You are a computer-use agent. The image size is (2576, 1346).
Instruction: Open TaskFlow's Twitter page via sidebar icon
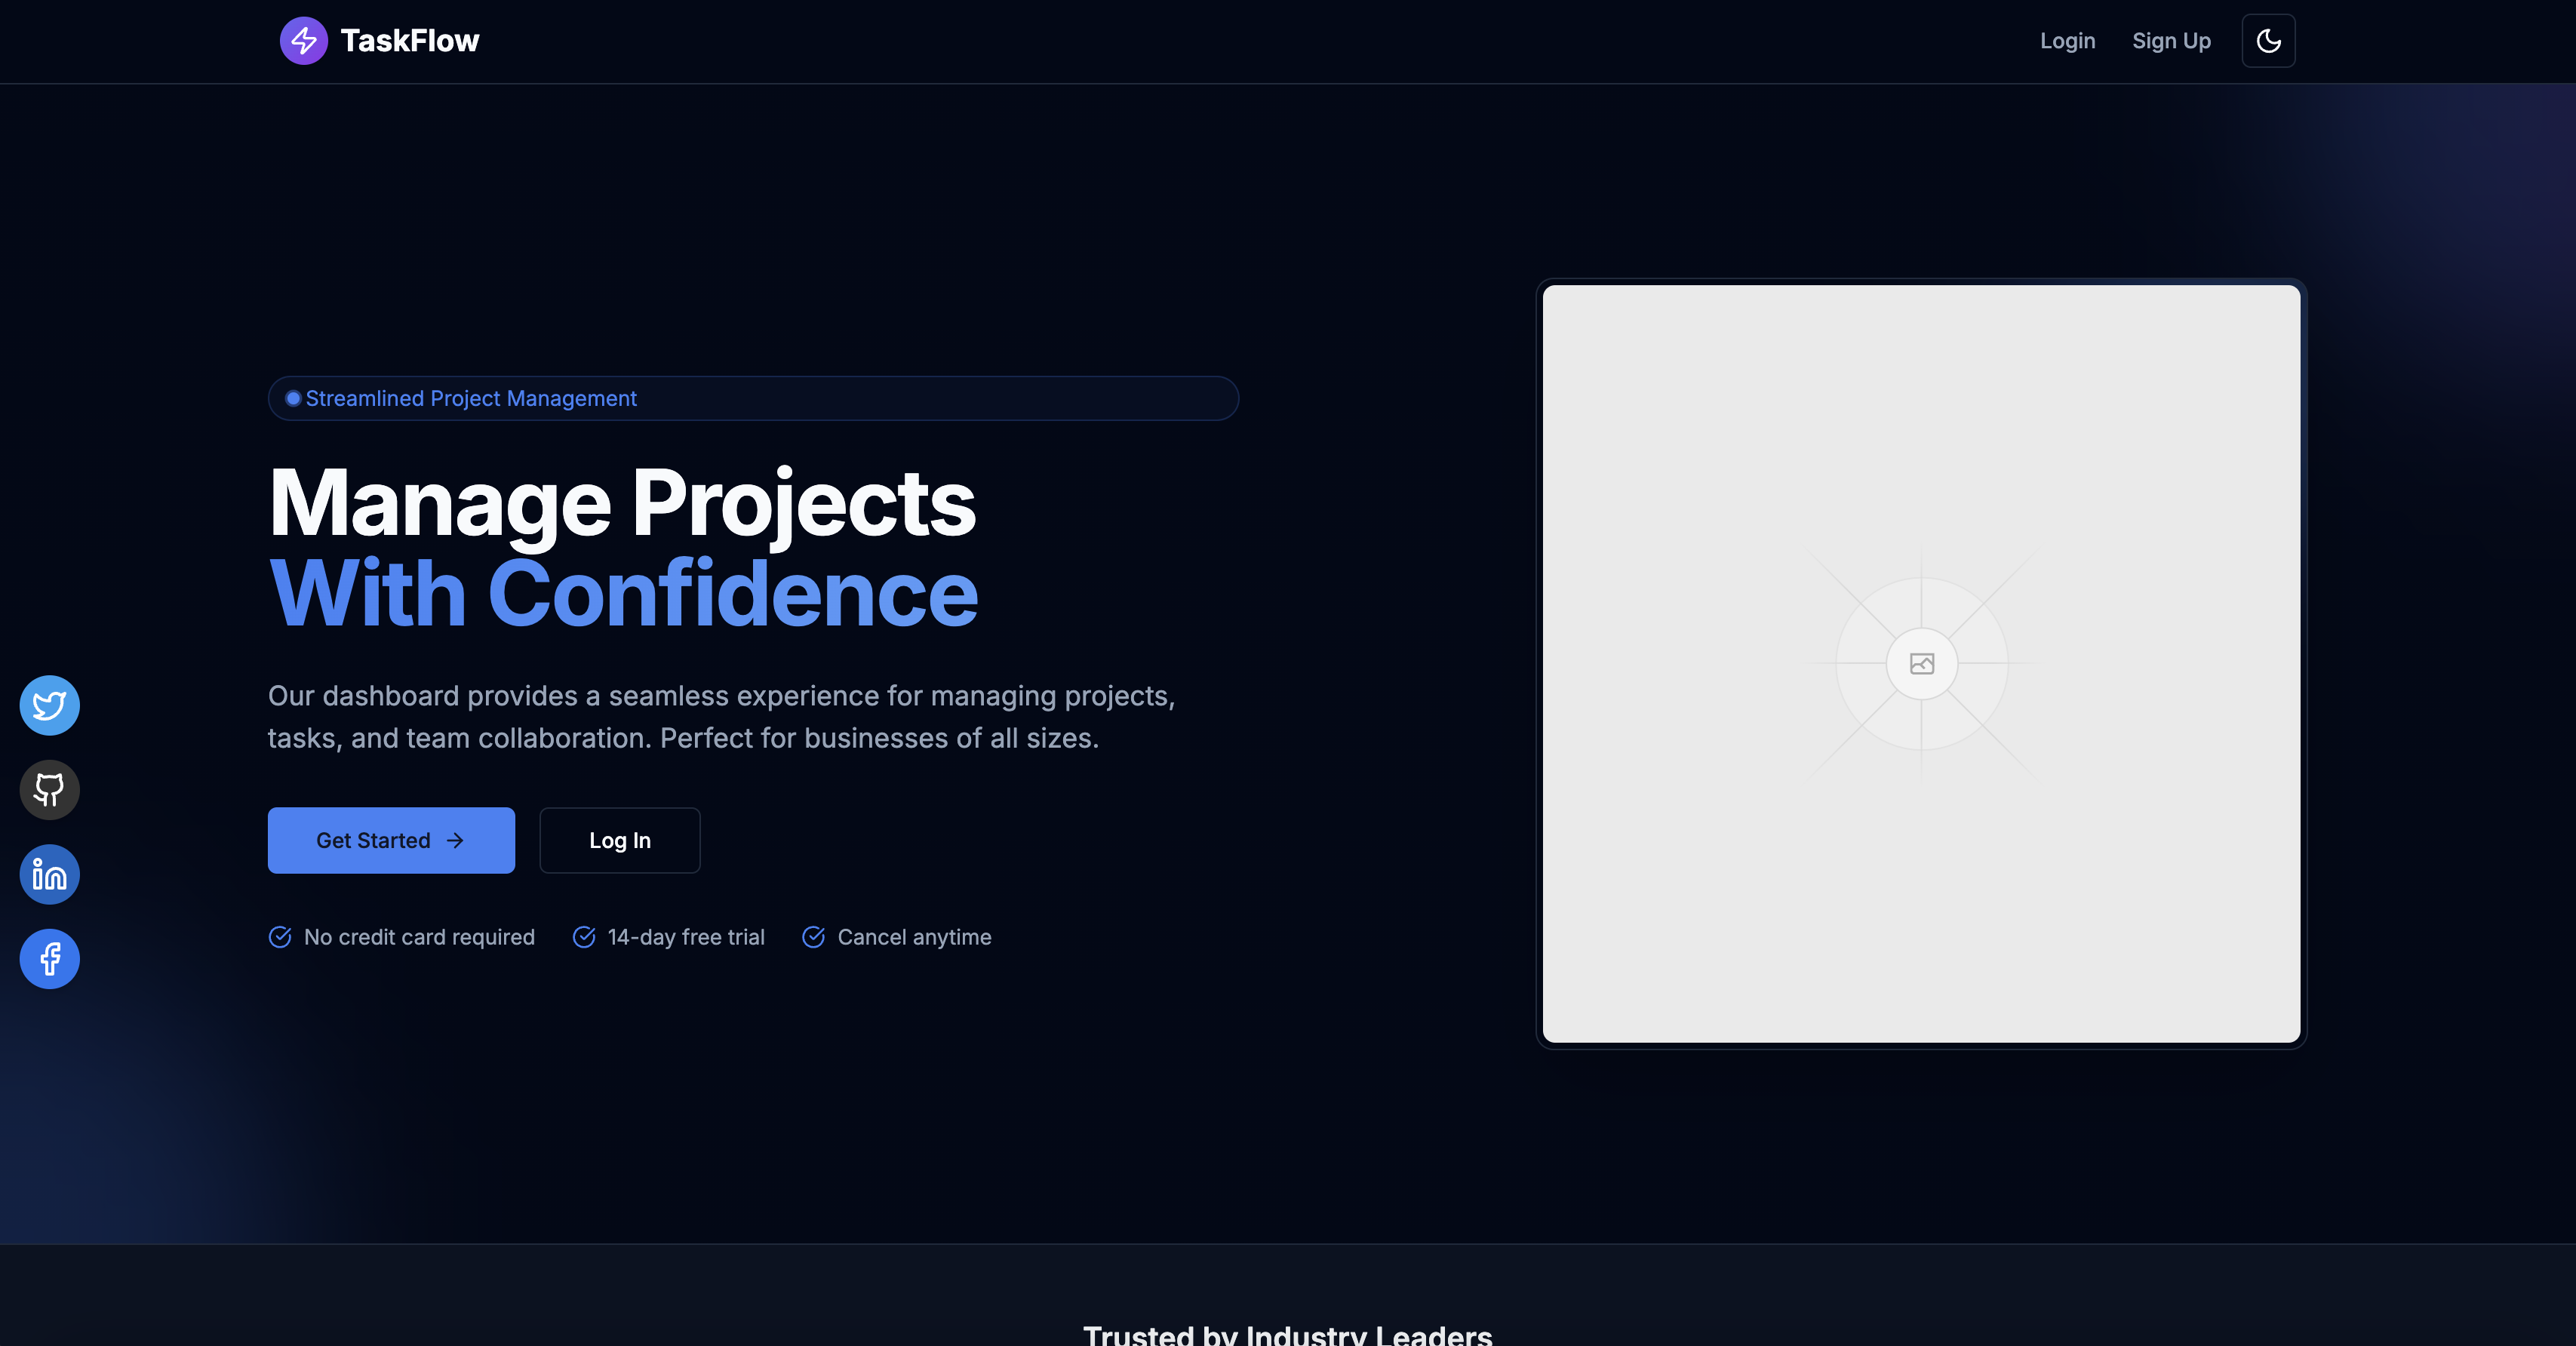click(x=48, y=705)
